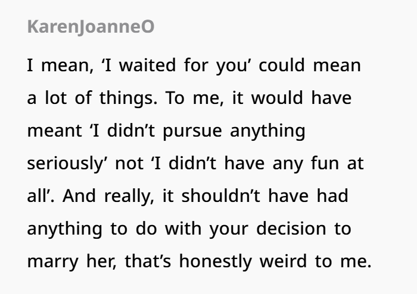Place the cursor on the word 'pursue'
417x294 pixels.
pyautogui.click(x=192, y=131)
